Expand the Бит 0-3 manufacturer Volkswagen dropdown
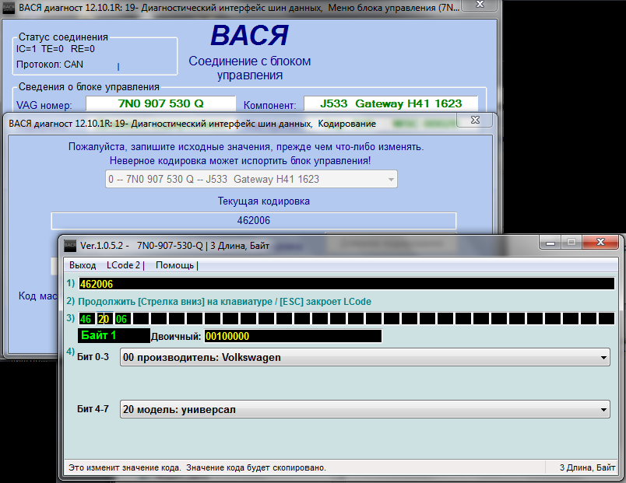 [364, 357]
